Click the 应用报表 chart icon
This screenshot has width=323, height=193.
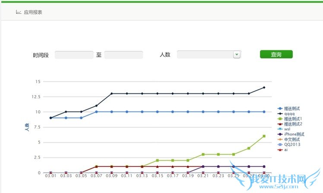click(x=19, y=12)
